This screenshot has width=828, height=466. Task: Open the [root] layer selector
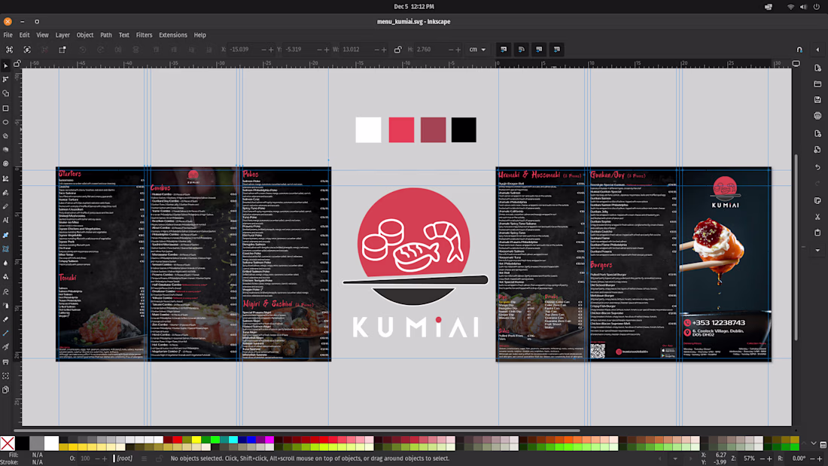125,458
